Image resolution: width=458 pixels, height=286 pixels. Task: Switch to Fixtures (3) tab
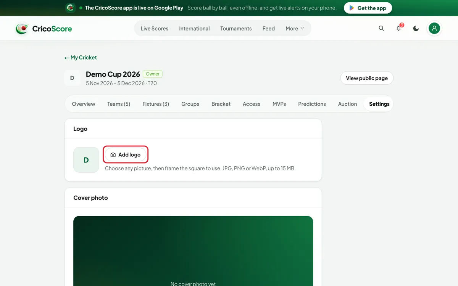pos(156,104)
